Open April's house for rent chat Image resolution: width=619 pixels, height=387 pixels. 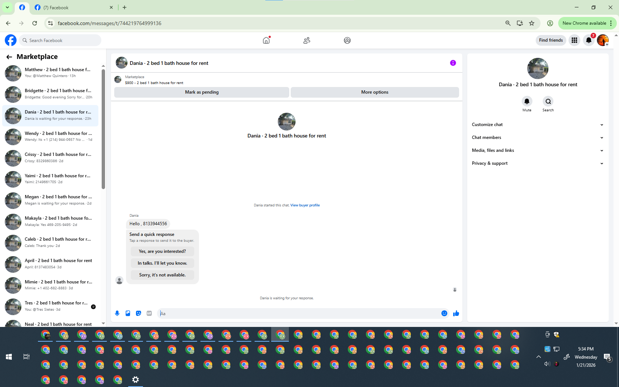pos(50,264)
